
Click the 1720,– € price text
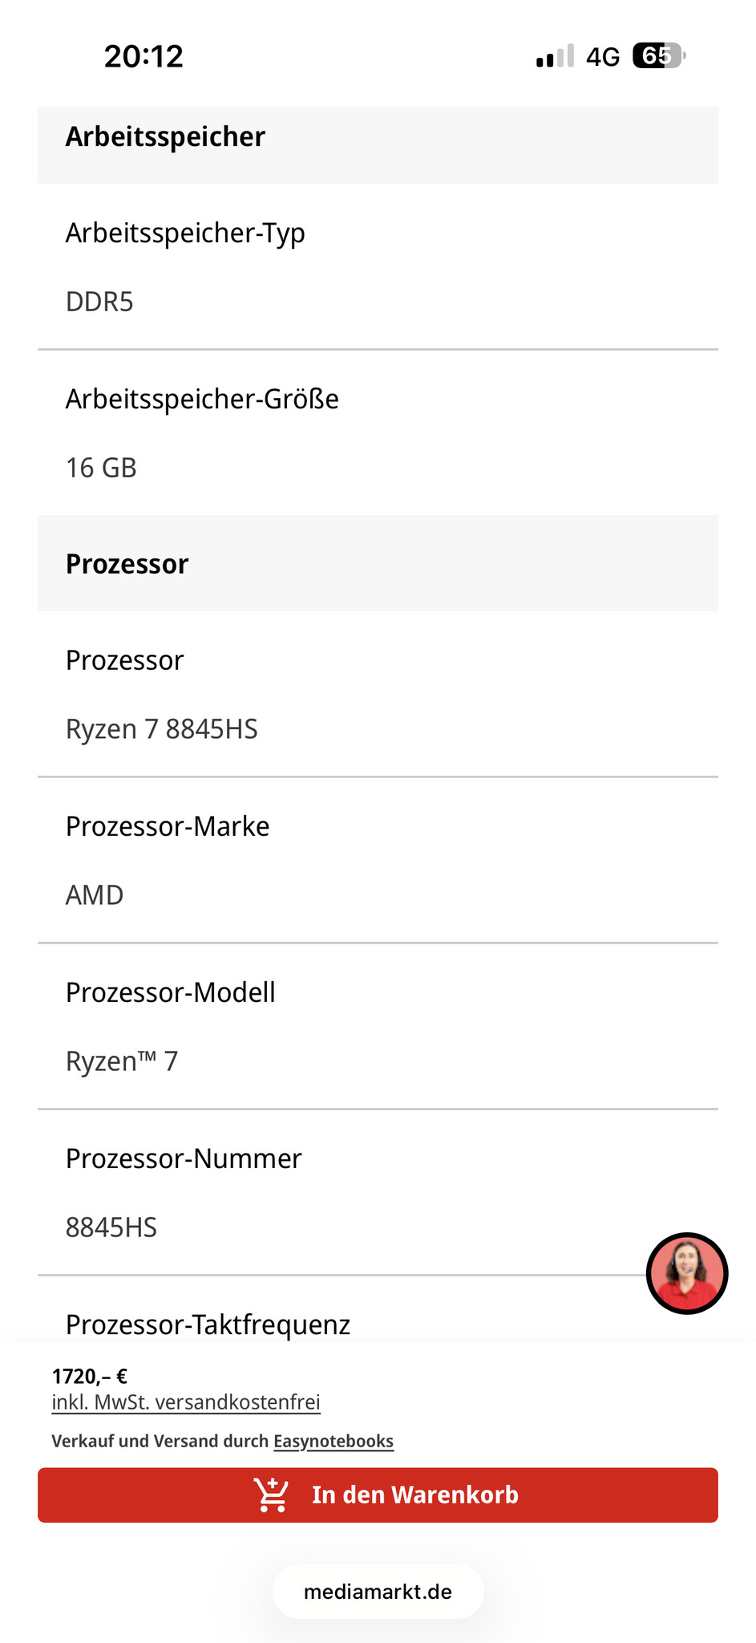90,1377
